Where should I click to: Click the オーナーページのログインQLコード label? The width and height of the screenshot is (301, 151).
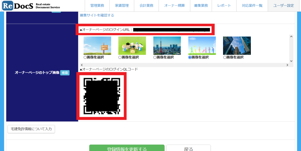pos(109,69)
